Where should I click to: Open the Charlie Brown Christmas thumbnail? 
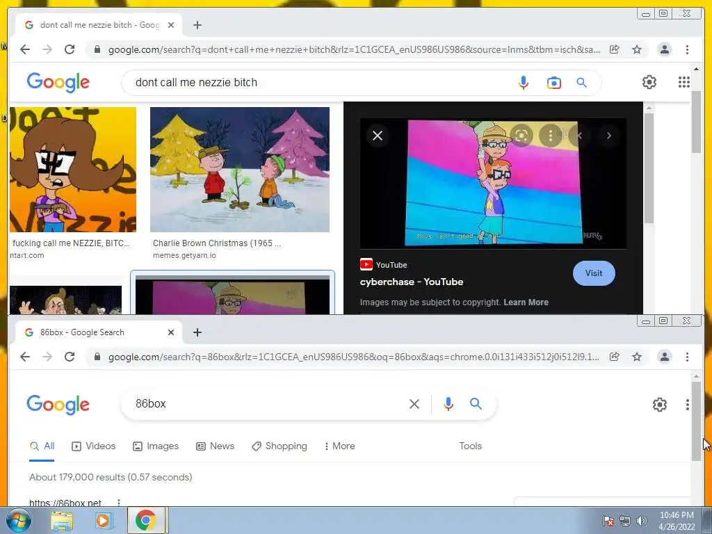[240, 170]
